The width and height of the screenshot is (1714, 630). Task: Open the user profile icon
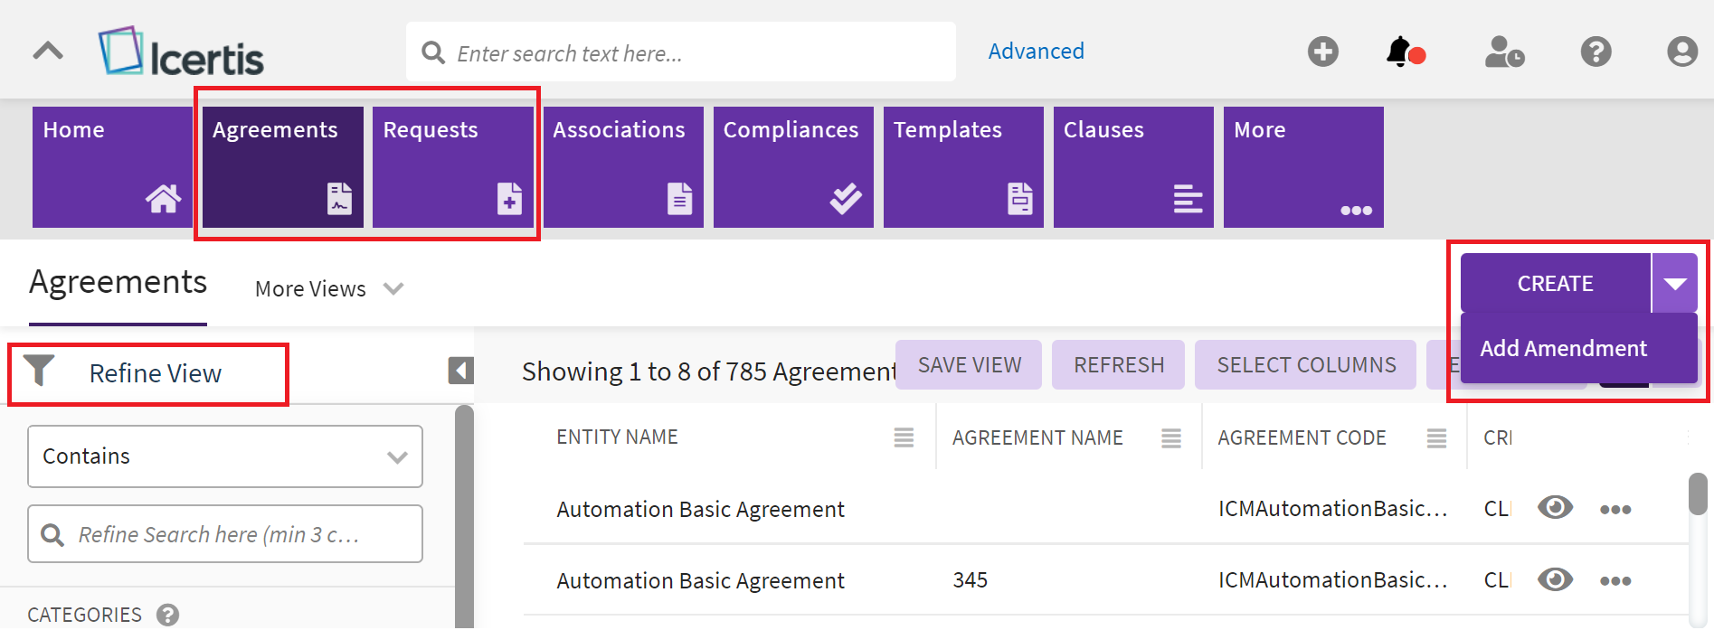(1681, 52)
